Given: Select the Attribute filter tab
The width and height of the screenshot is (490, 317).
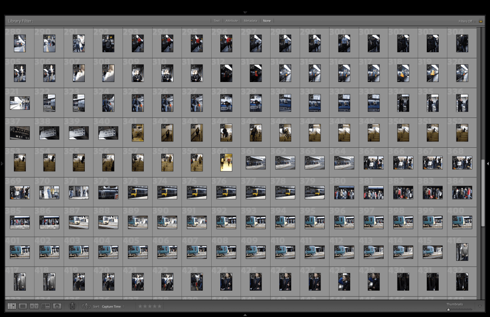Looking at the screenshot, I should [232, 21].
